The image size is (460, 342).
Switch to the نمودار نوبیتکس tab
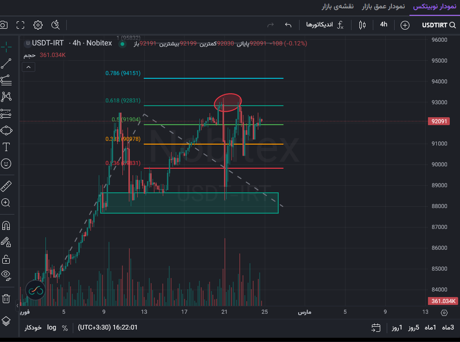coord(434,6)
